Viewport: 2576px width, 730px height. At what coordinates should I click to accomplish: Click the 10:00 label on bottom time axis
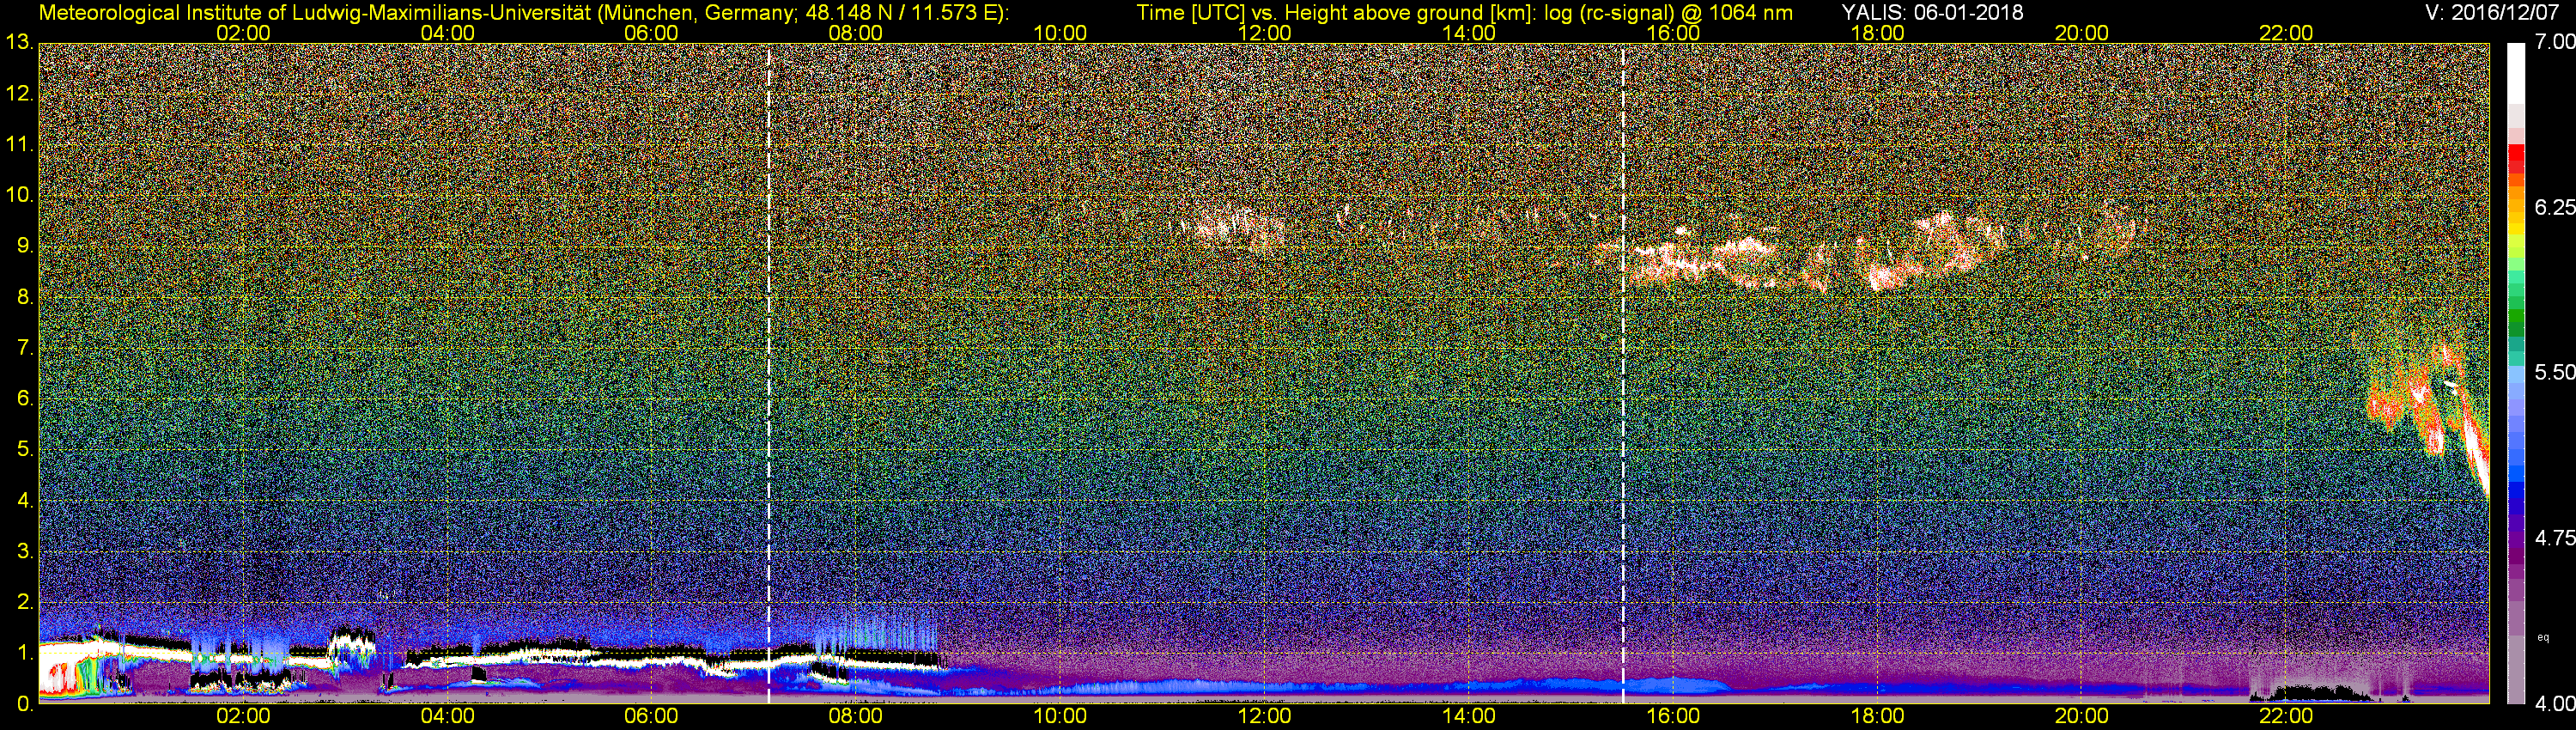tap(1060, 716)
